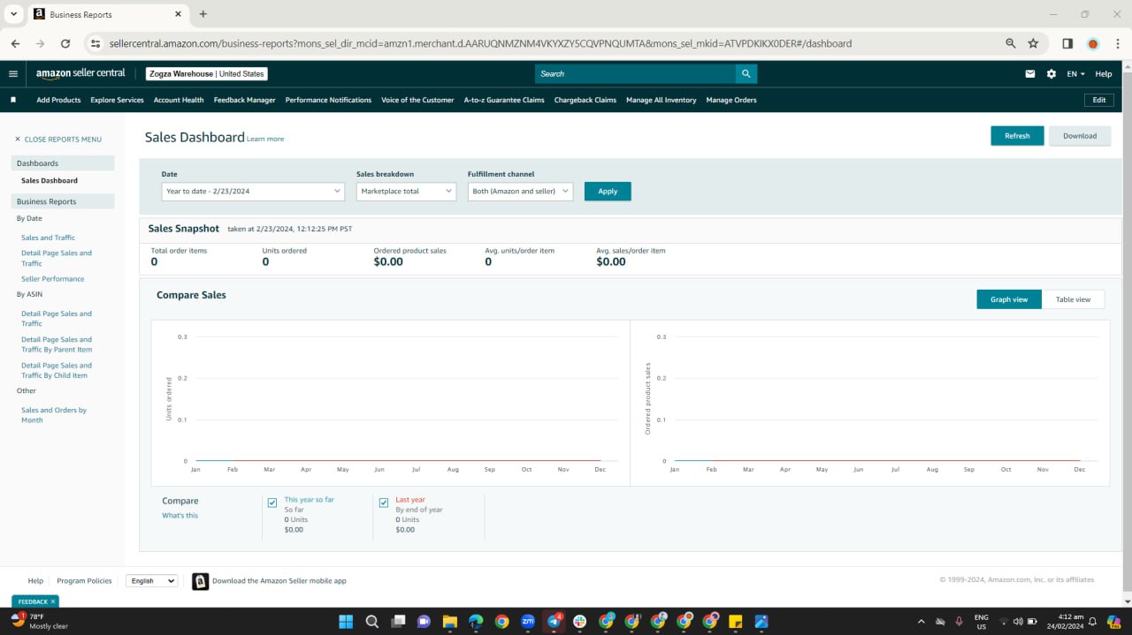Click the Edit button in navigation bar

(1099, 100)
